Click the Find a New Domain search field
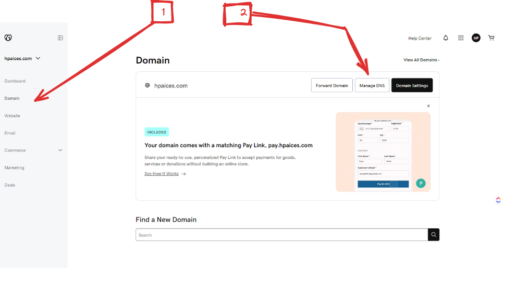The width and height of the screenshot is (516, 282). 281,235
